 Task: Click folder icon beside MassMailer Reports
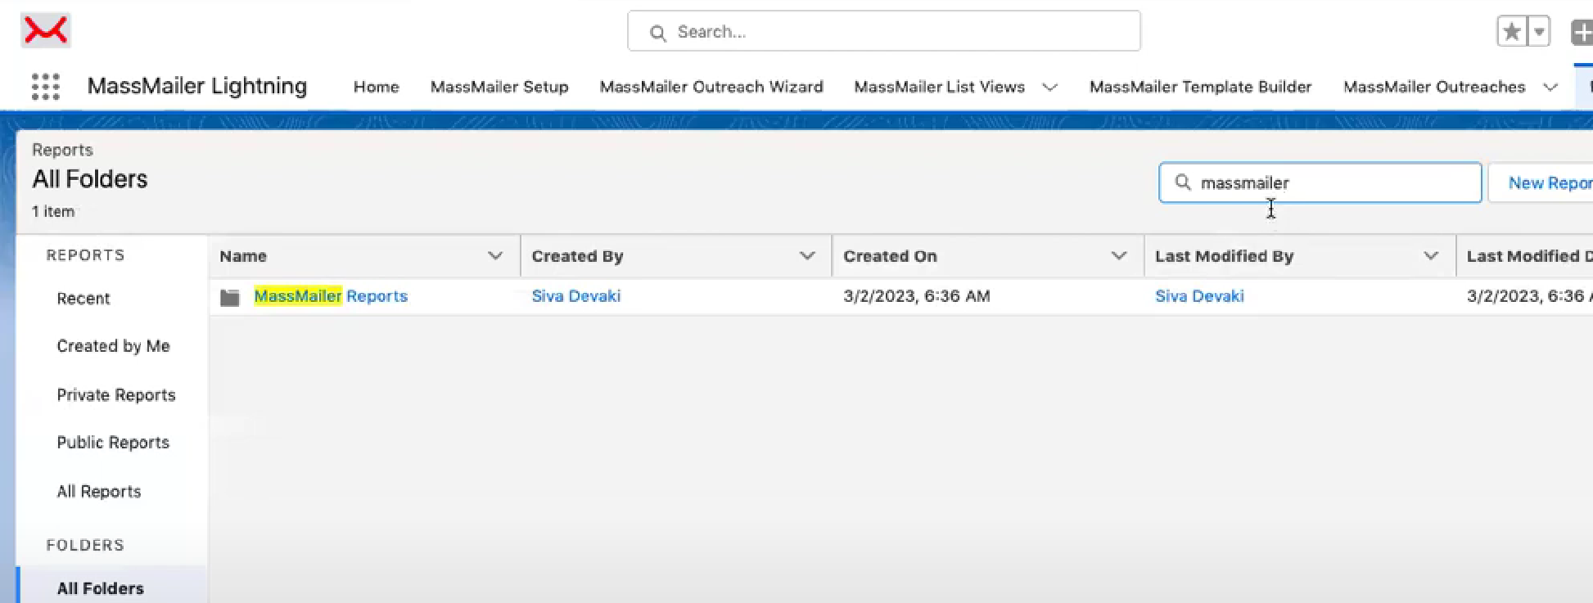[230, 297]
